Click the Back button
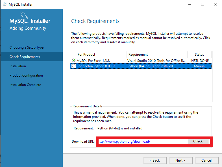The image size is (222, 167). (x=154, y=161)
